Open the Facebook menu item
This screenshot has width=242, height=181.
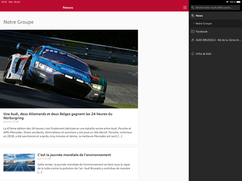pos(215,31)
